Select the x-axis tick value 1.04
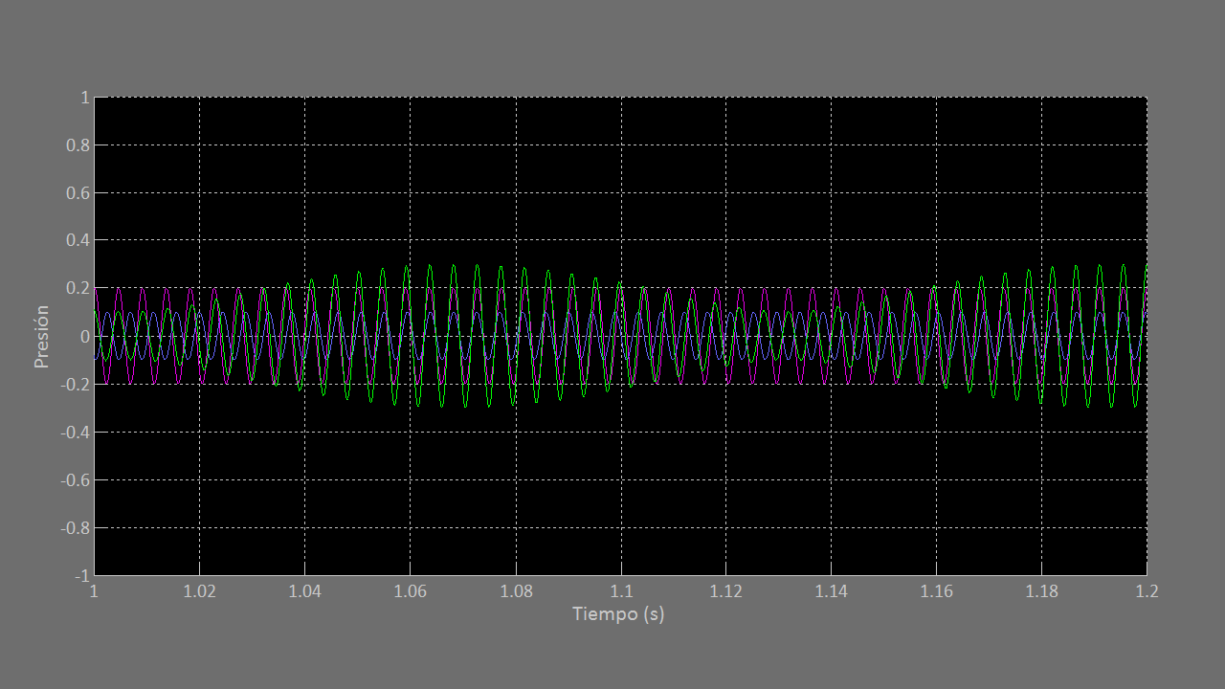 304,591
